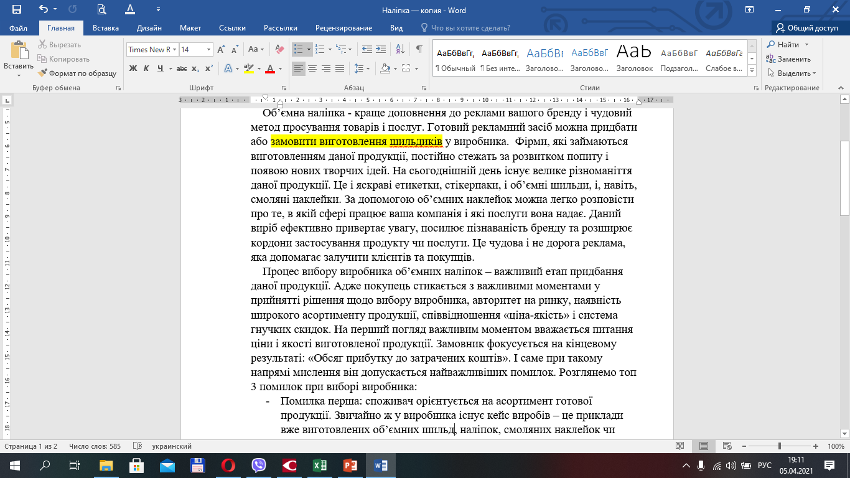Open Excel from the taskbar
Image resolution: width=850 pixels, height=478 pixels.
pyautogui.click(x=319, y=465)
